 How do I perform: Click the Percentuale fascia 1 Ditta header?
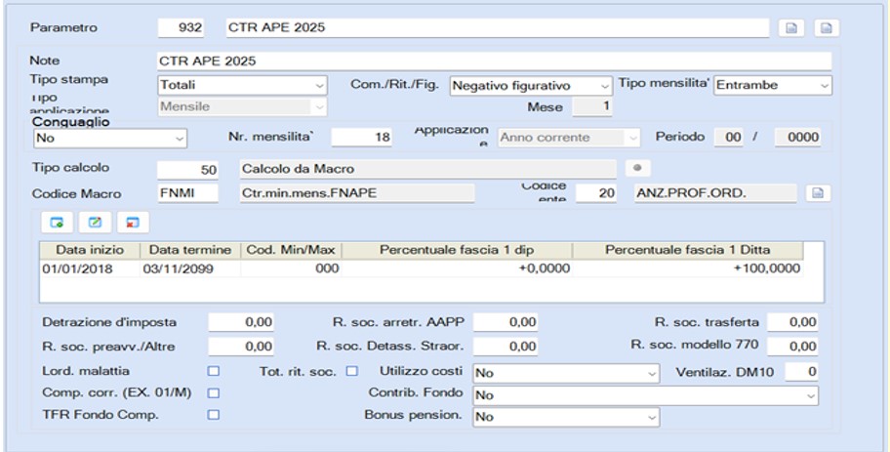pos(688,251)
